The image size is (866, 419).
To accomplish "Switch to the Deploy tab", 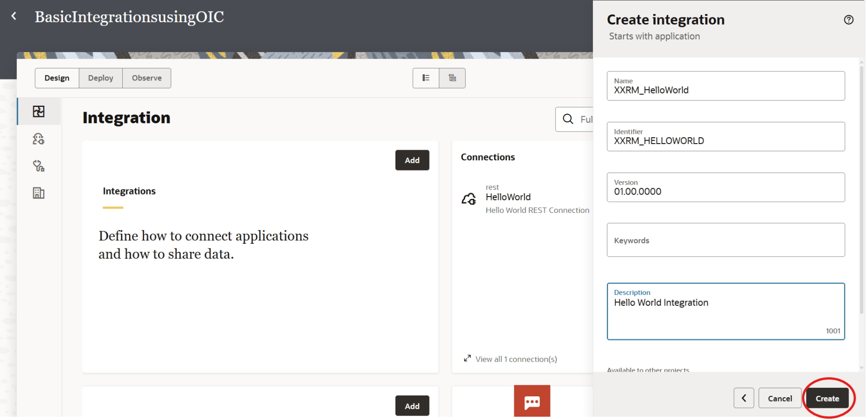I will coord(101,78).
